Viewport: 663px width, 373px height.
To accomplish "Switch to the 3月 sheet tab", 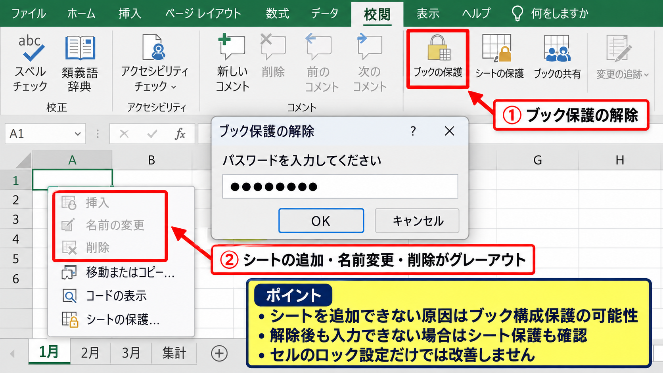I will [x=131, y=352].
